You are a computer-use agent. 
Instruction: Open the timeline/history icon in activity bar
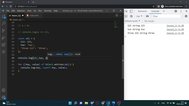pyautogui.click(x=4, y=52)
